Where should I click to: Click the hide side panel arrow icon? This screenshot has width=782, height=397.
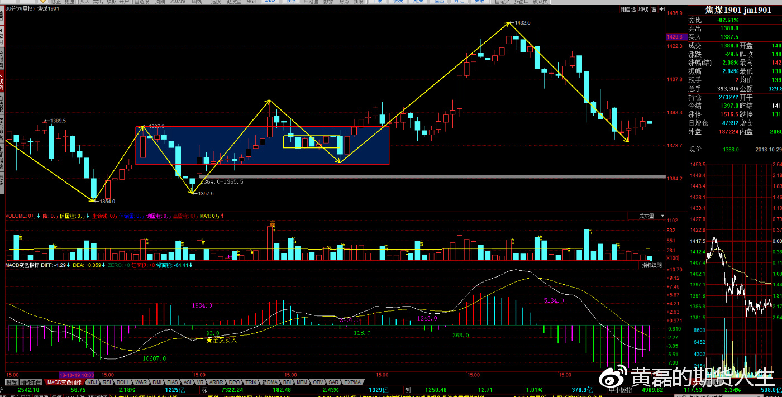661,9
